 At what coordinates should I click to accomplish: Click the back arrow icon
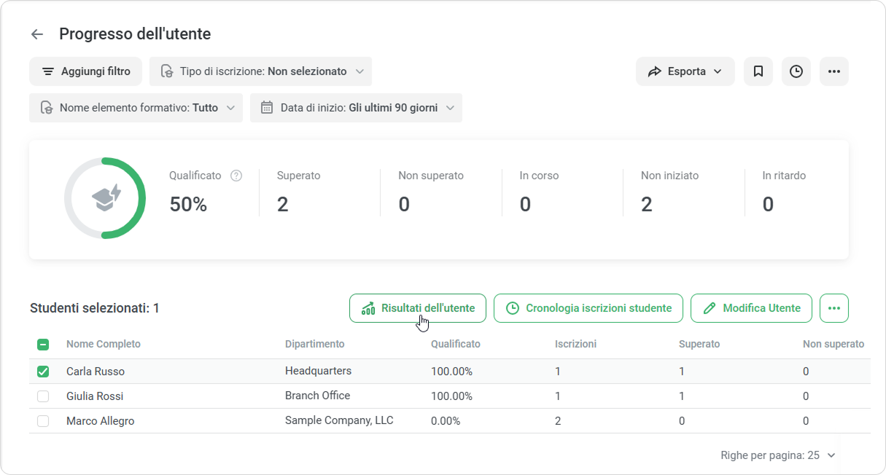[37, 34]
